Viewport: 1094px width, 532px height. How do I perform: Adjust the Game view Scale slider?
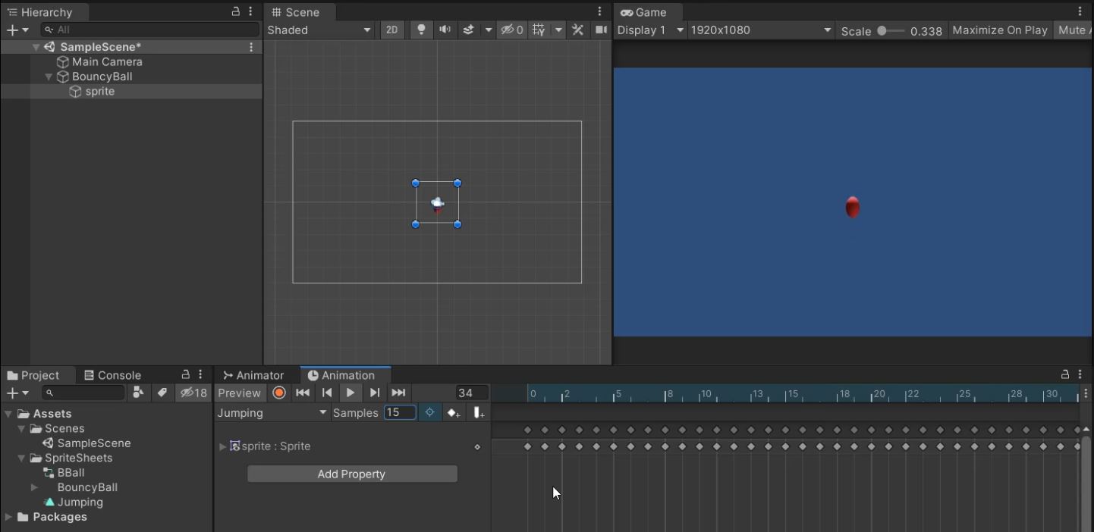(882, 31)
